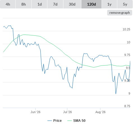Click the blue Price legend line marker
133x128 pixels.
(50, 121)
